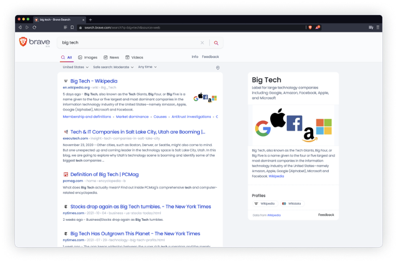Viewport: 398px width, 262px height.
Task: Click the NYT favicon of Stocks drop result
Action: click(x=66, y=206)
